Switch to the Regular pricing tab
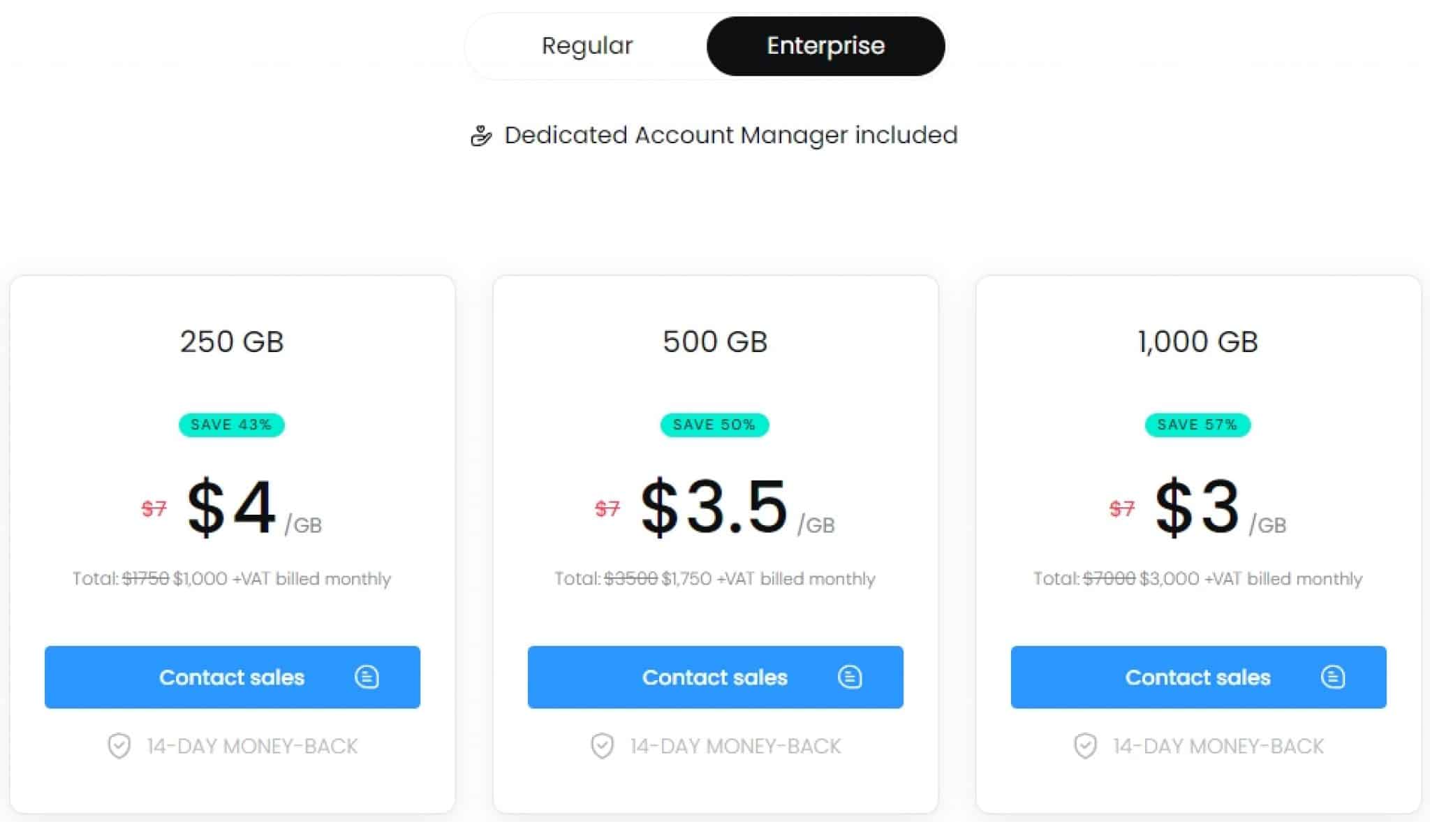Viewport: 1430px width, 822px height. click(x=586, y=45)
